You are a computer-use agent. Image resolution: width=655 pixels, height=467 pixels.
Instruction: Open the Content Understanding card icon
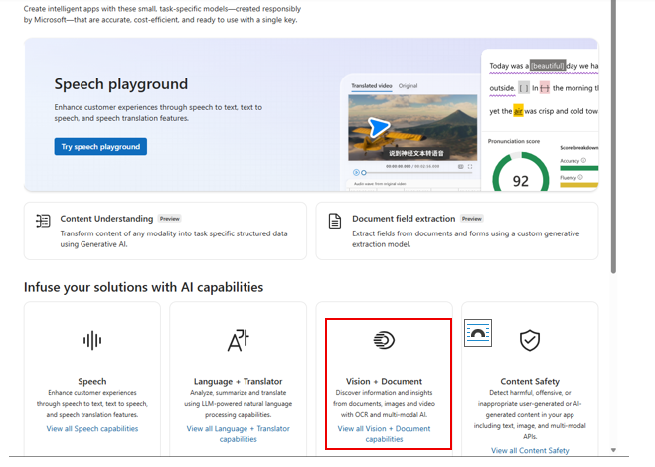43,221
